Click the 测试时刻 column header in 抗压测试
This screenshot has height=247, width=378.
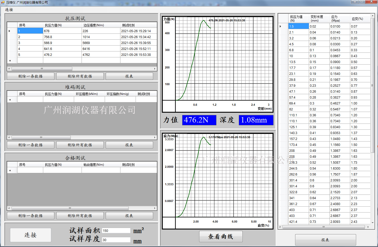(x=138, y=25)
